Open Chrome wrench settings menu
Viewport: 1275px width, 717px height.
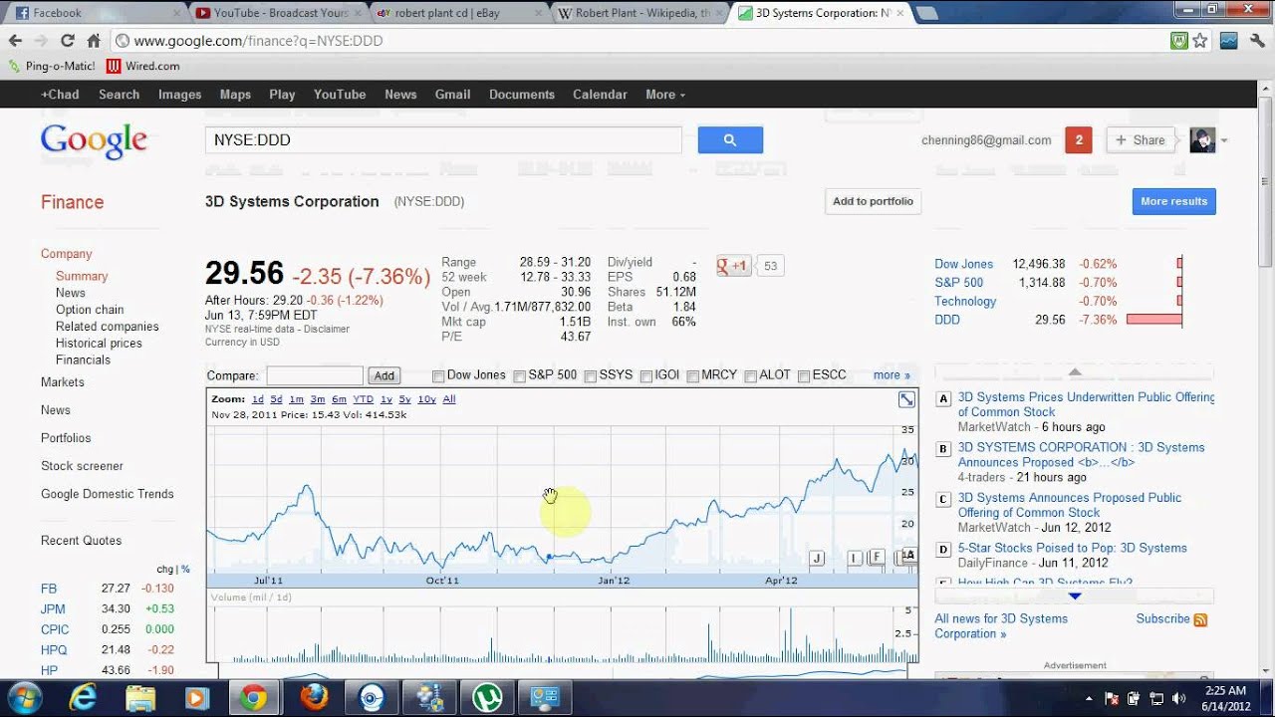pyautogui.click(x=1256, y=41)
